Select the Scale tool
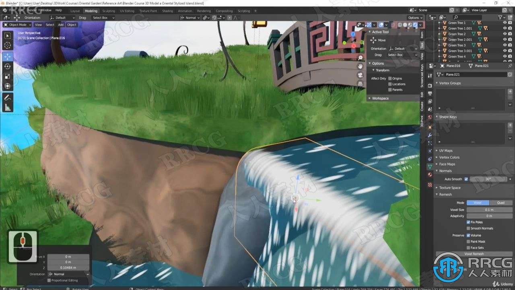This screenshot has height=290, width=515. (8, 76)
